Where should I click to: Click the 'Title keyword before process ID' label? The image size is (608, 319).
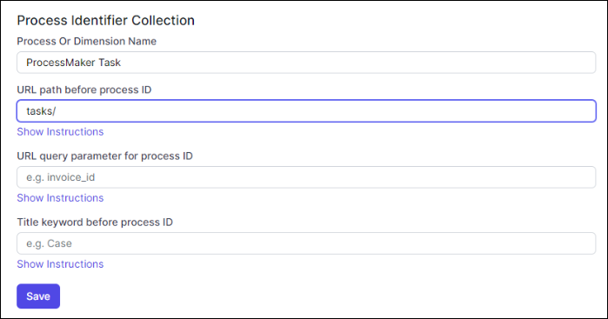(x=95, y=223)
